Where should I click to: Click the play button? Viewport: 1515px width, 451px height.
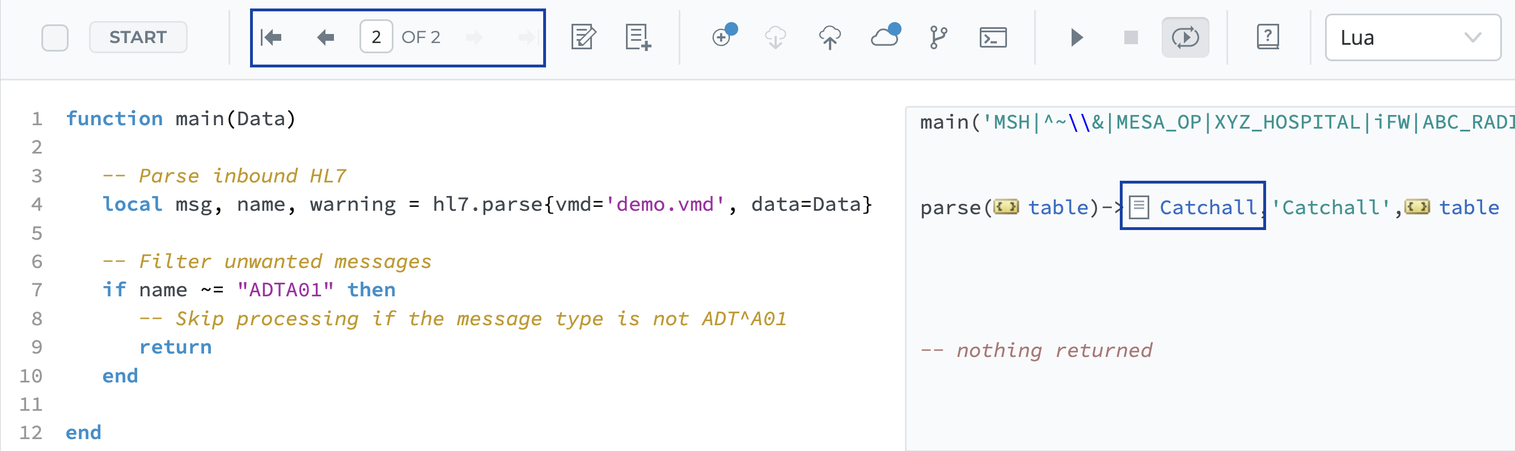click(x=1076, y=37)
